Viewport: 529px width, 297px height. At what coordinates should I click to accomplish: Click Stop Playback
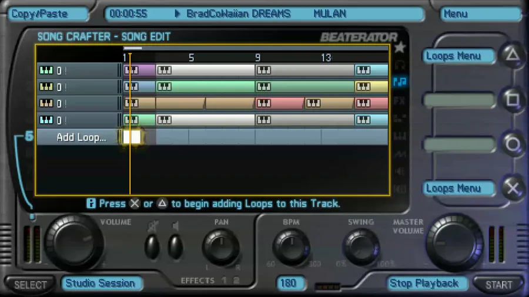(427, 283)
